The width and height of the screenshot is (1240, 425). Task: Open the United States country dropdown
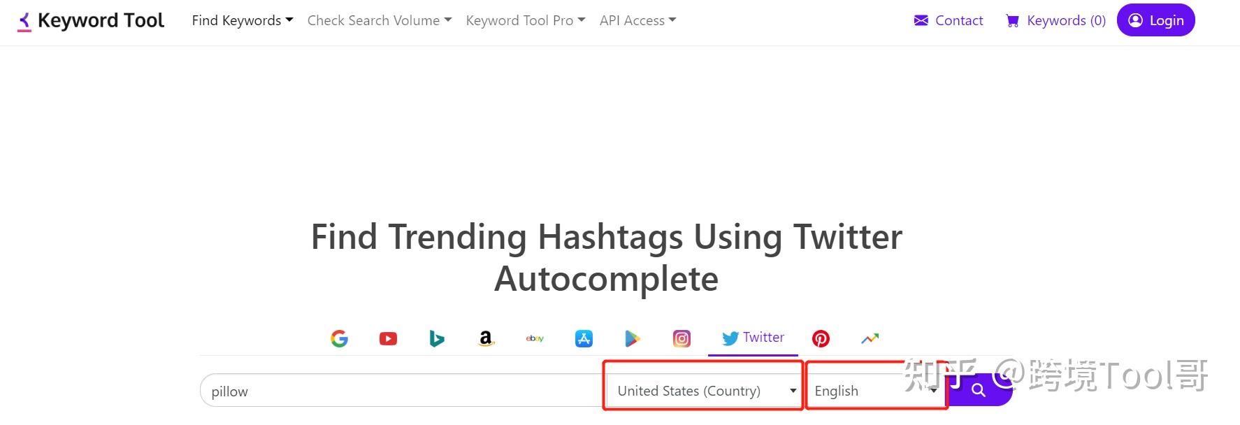(x=705, y=391)
